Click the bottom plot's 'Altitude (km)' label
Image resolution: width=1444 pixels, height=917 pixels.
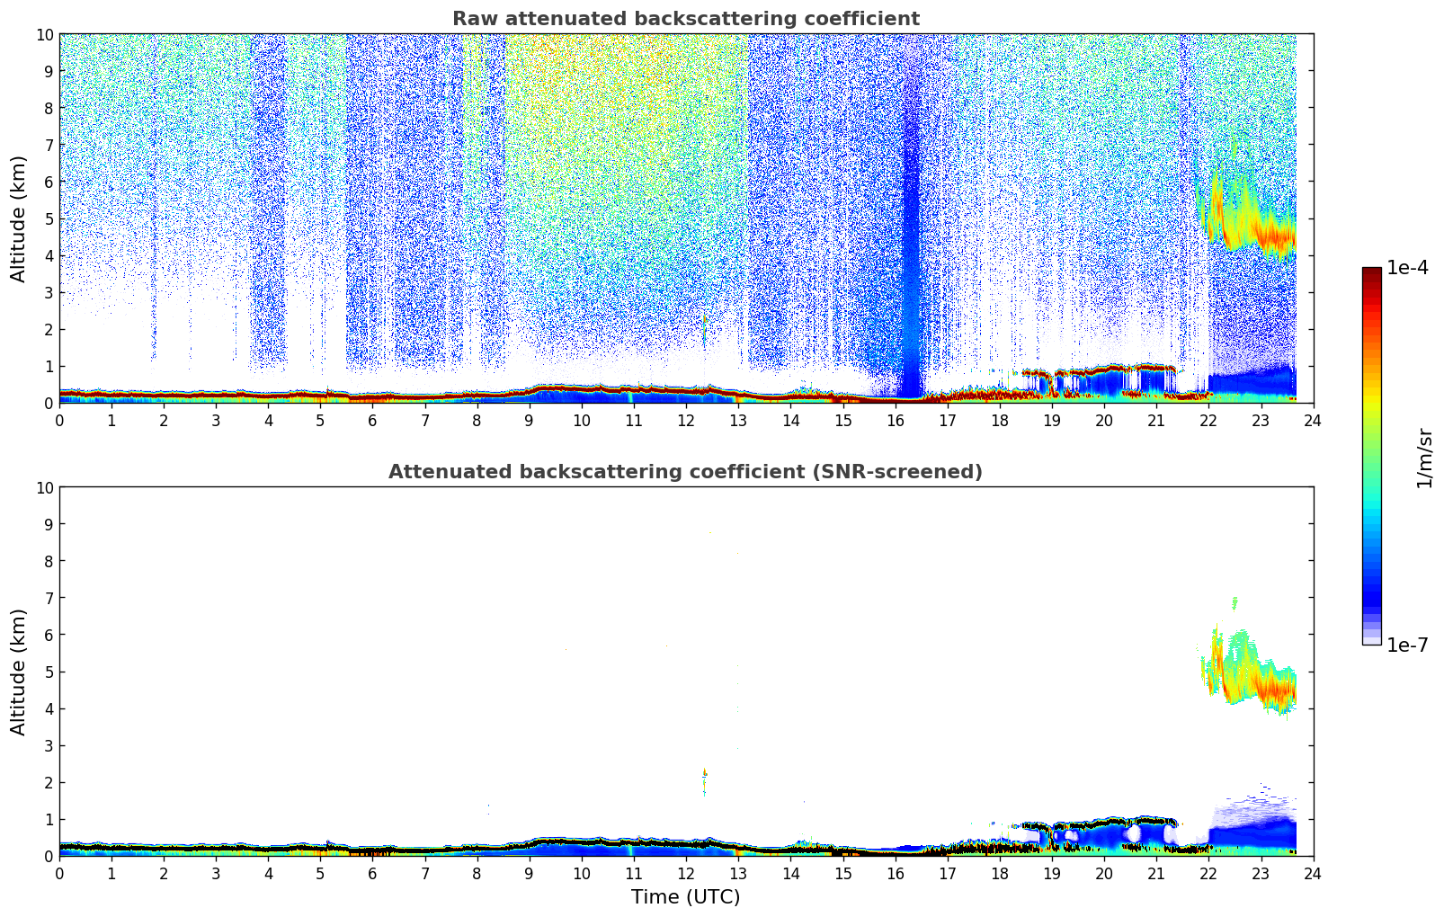[x=19, y=672]
